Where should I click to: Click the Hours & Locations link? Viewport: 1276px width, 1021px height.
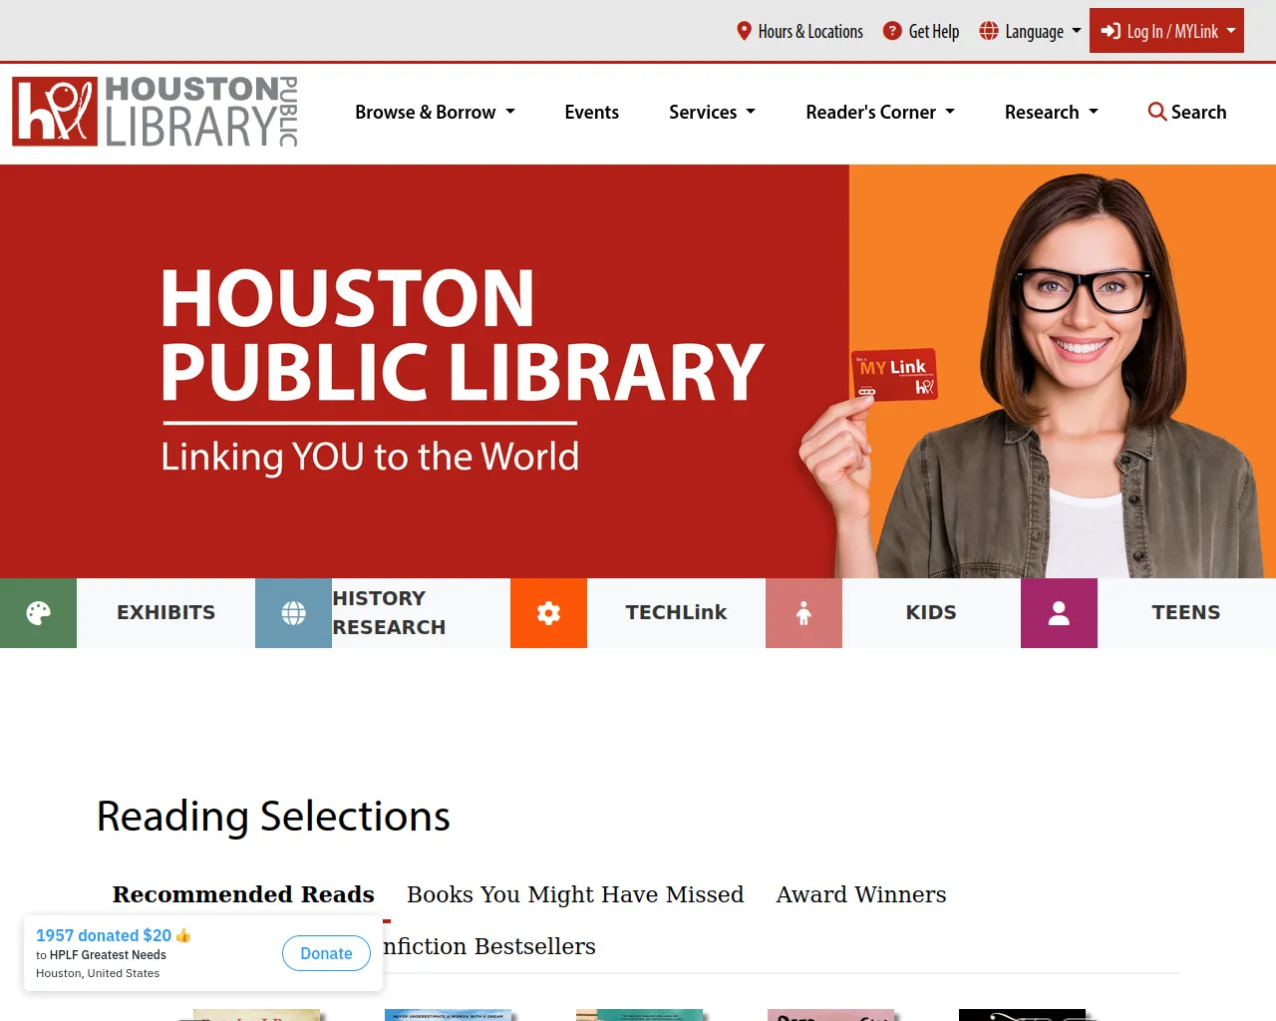(799, 31)
